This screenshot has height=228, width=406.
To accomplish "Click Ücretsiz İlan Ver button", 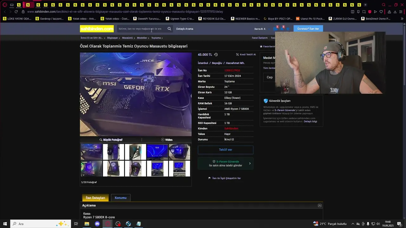I will [x=308, y=29].
